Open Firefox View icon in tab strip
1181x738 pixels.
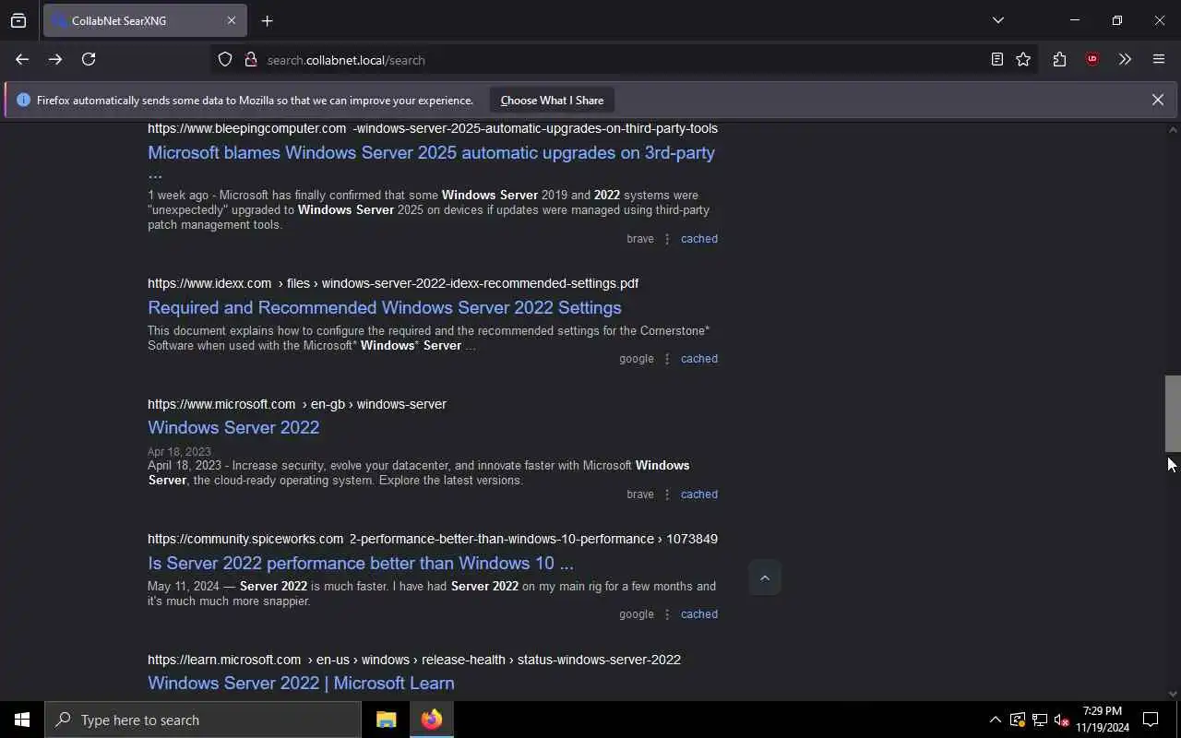pos(18,20)
